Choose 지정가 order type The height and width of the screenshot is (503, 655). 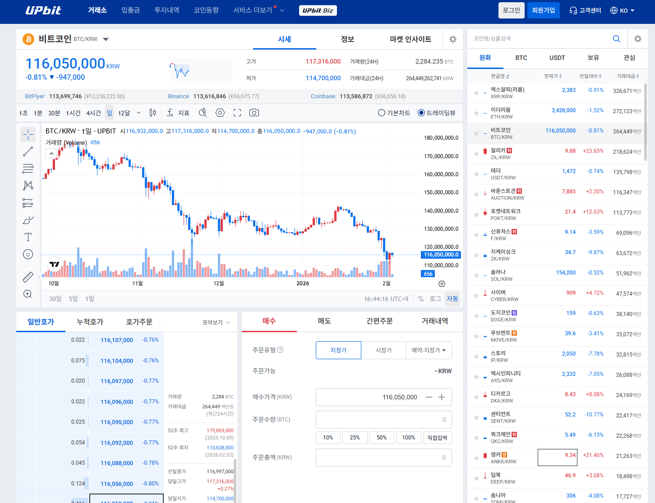click(x=338, y=350)
